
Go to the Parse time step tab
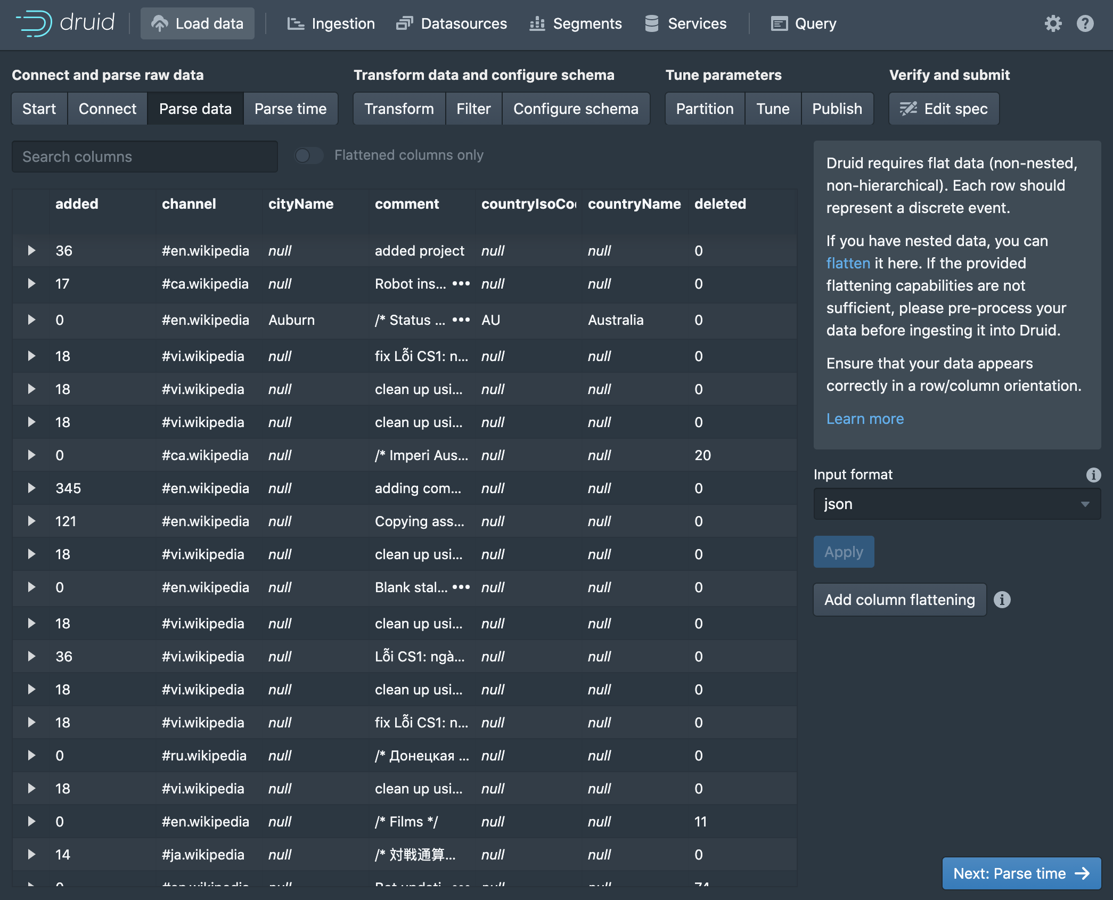[x=290, y=109]
